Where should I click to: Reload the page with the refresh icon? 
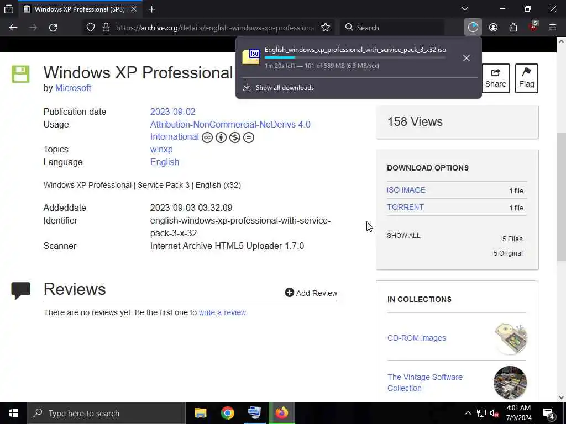53,28
